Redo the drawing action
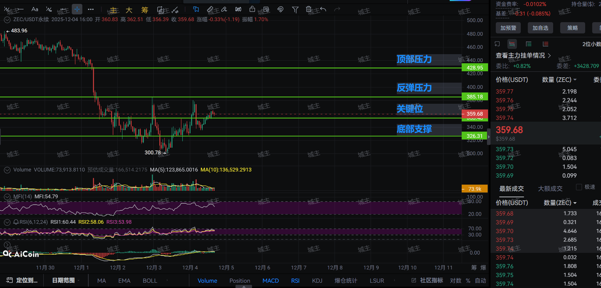 click(337, 9)
